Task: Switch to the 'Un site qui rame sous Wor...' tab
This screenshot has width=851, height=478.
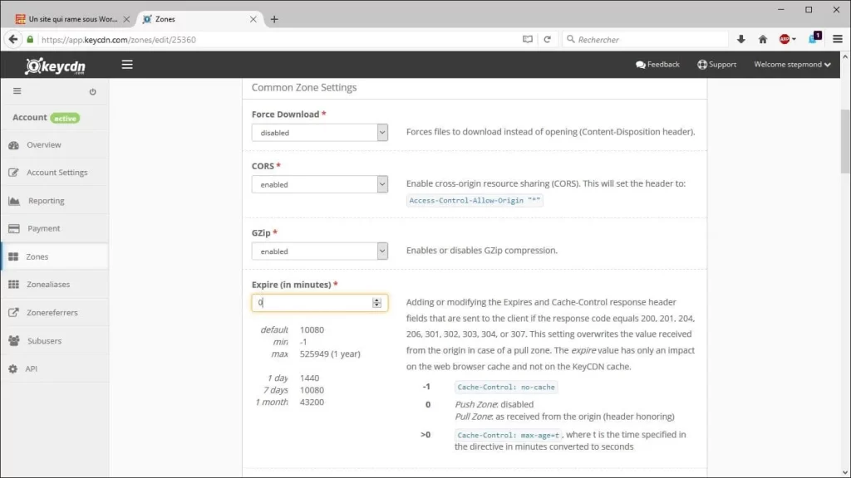Action: coord(73,19)
